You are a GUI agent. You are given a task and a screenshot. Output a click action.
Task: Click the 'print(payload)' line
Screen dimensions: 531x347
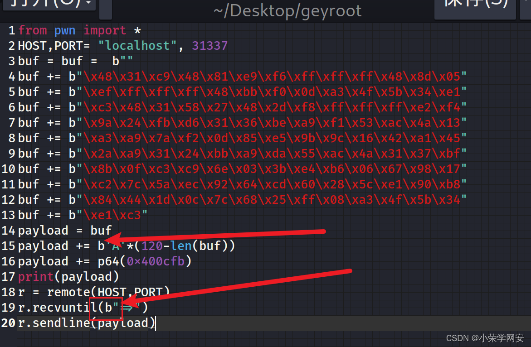68,277
